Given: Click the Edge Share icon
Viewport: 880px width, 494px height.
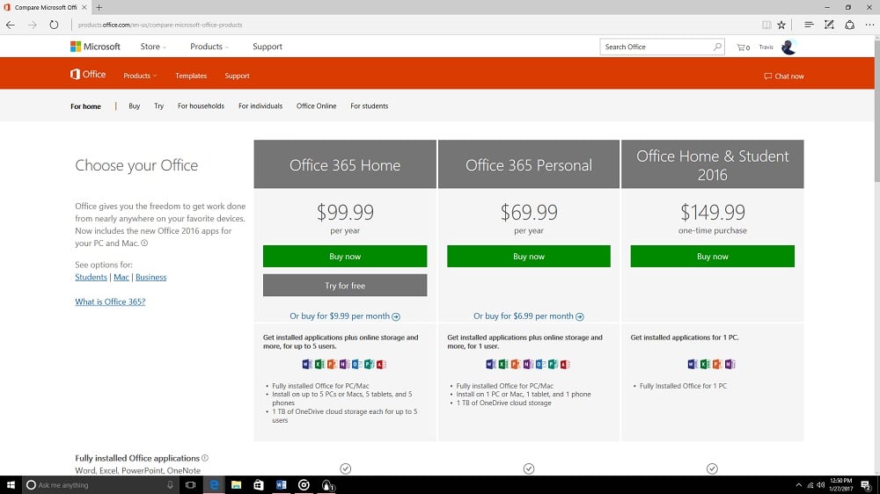Looking at the screenshot, I should point(850,25).
